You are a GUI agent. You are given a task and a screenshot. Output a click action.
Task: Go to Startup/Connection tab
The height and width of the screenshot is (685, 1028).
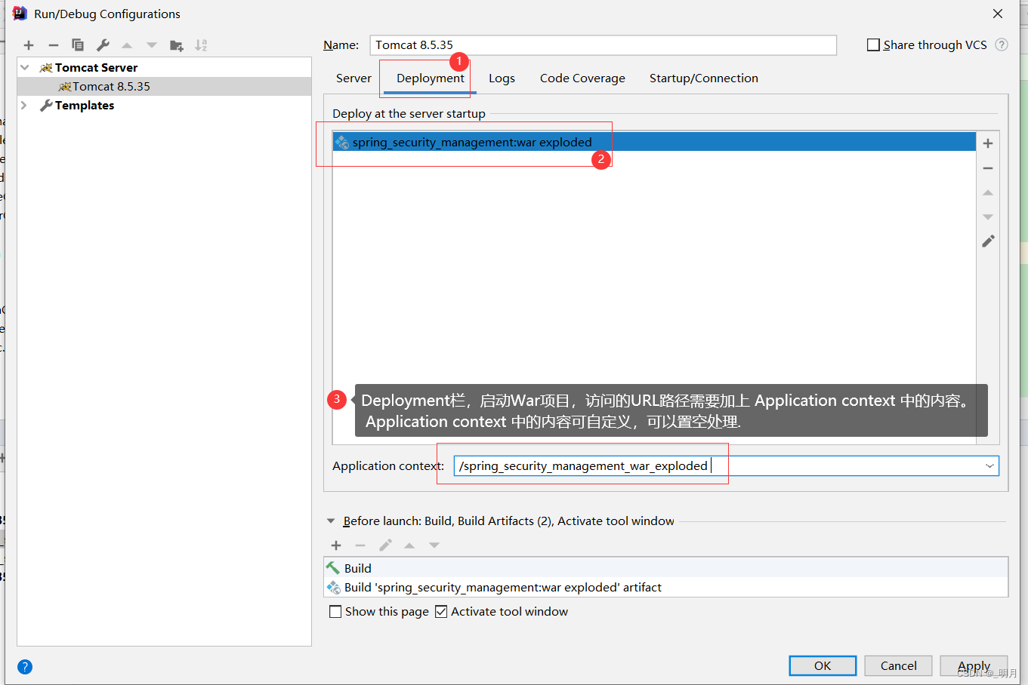click(x=704, y=78)
